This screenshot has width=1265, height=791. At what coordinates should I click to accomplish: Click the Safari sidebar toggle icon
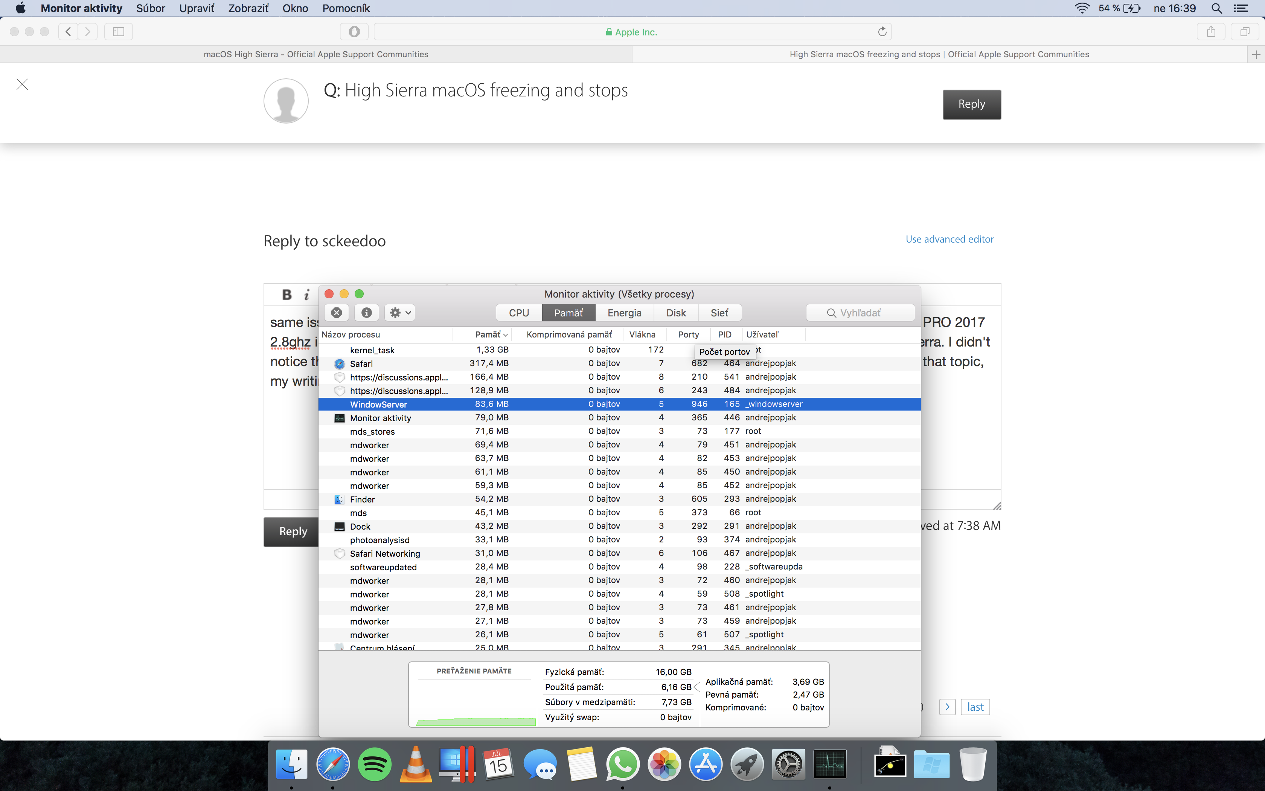[x=119, y=31]
